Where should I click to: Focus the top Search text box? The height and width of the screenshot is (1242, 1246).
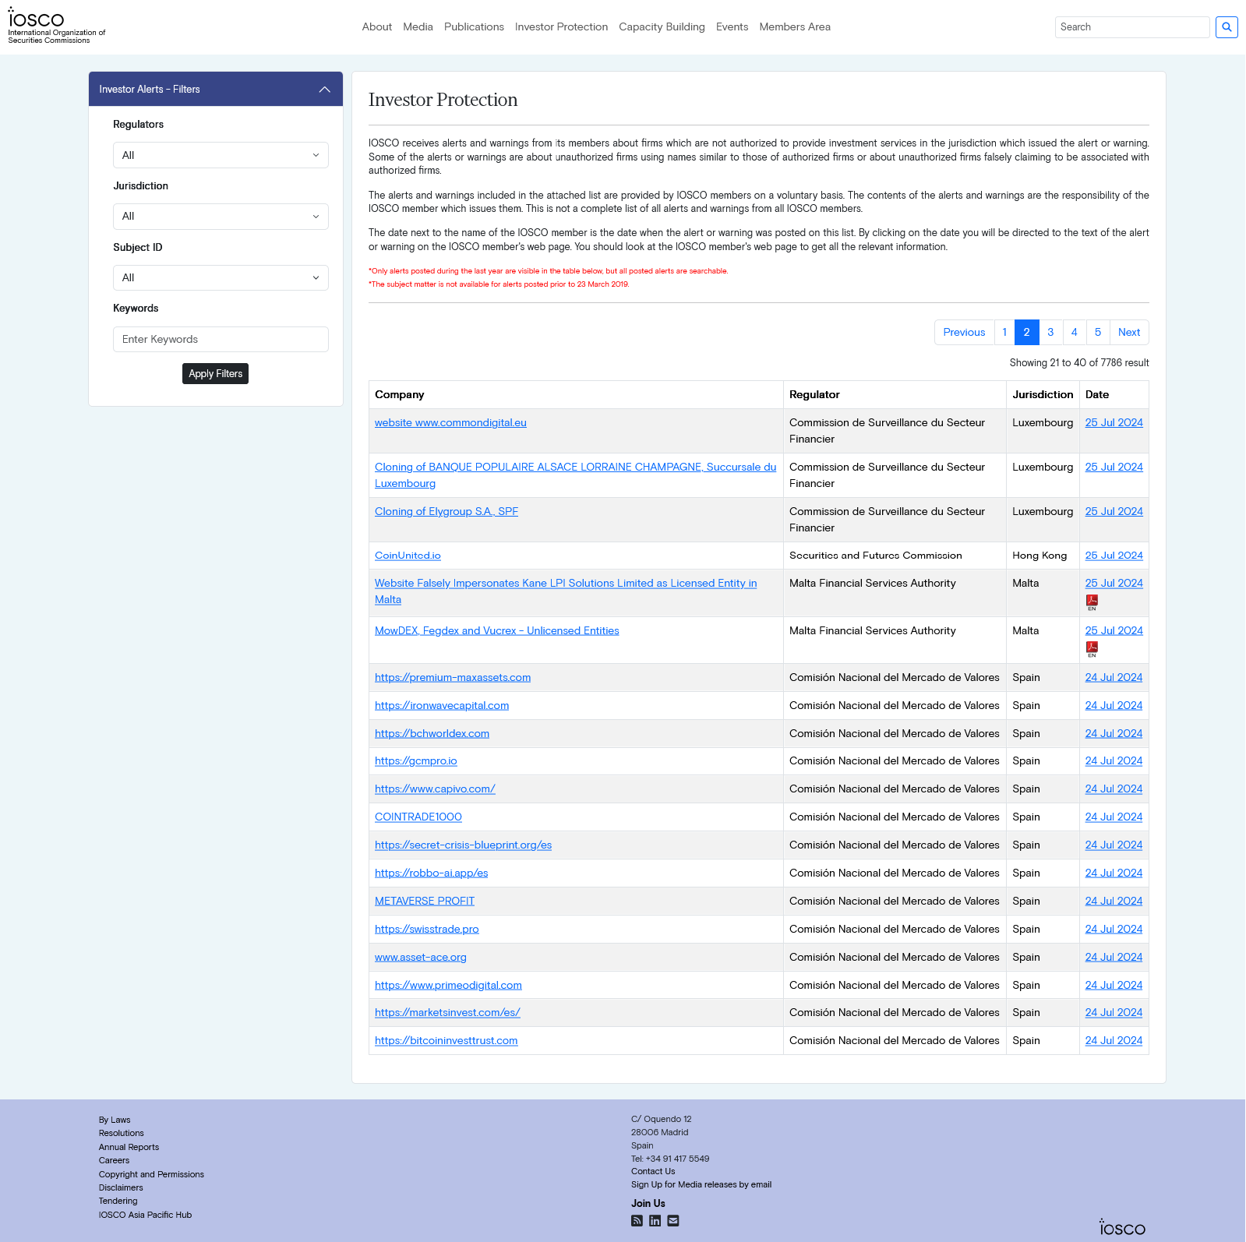point(1131,27)
